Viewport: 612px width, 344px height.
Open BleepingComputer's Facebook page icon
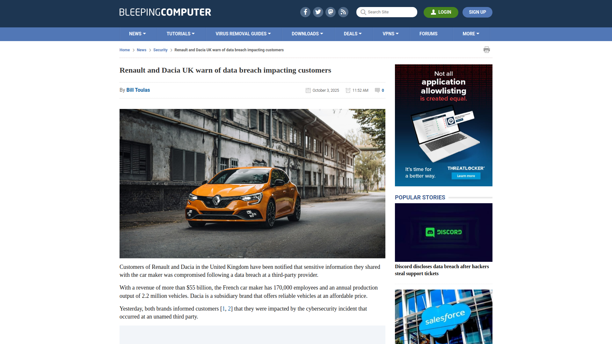click(305, 12)
